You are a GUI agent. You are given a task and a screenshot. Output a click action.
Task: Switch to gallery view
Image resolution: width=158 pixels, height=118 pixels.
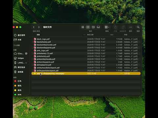pos(98,27)
